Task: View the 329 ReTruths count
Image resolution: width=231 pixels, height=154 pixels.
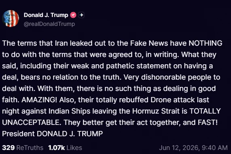Action: (8, 148)
